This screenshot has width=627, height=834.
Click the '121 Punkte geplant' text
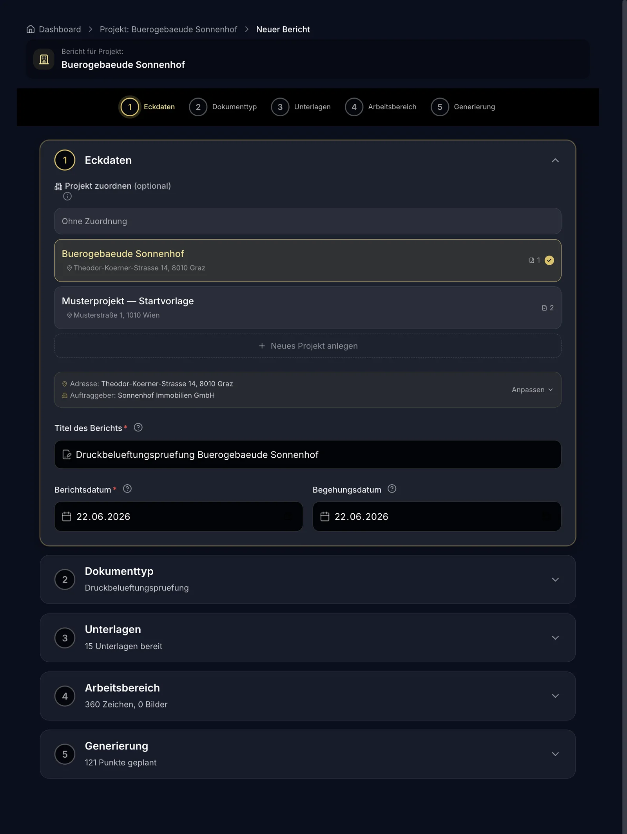121,763
